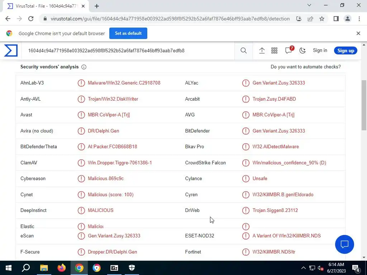The width and height of the screenshot is (367, 275).
Task: Open the Windows action center notifications
Action: [x=356, y=268]
